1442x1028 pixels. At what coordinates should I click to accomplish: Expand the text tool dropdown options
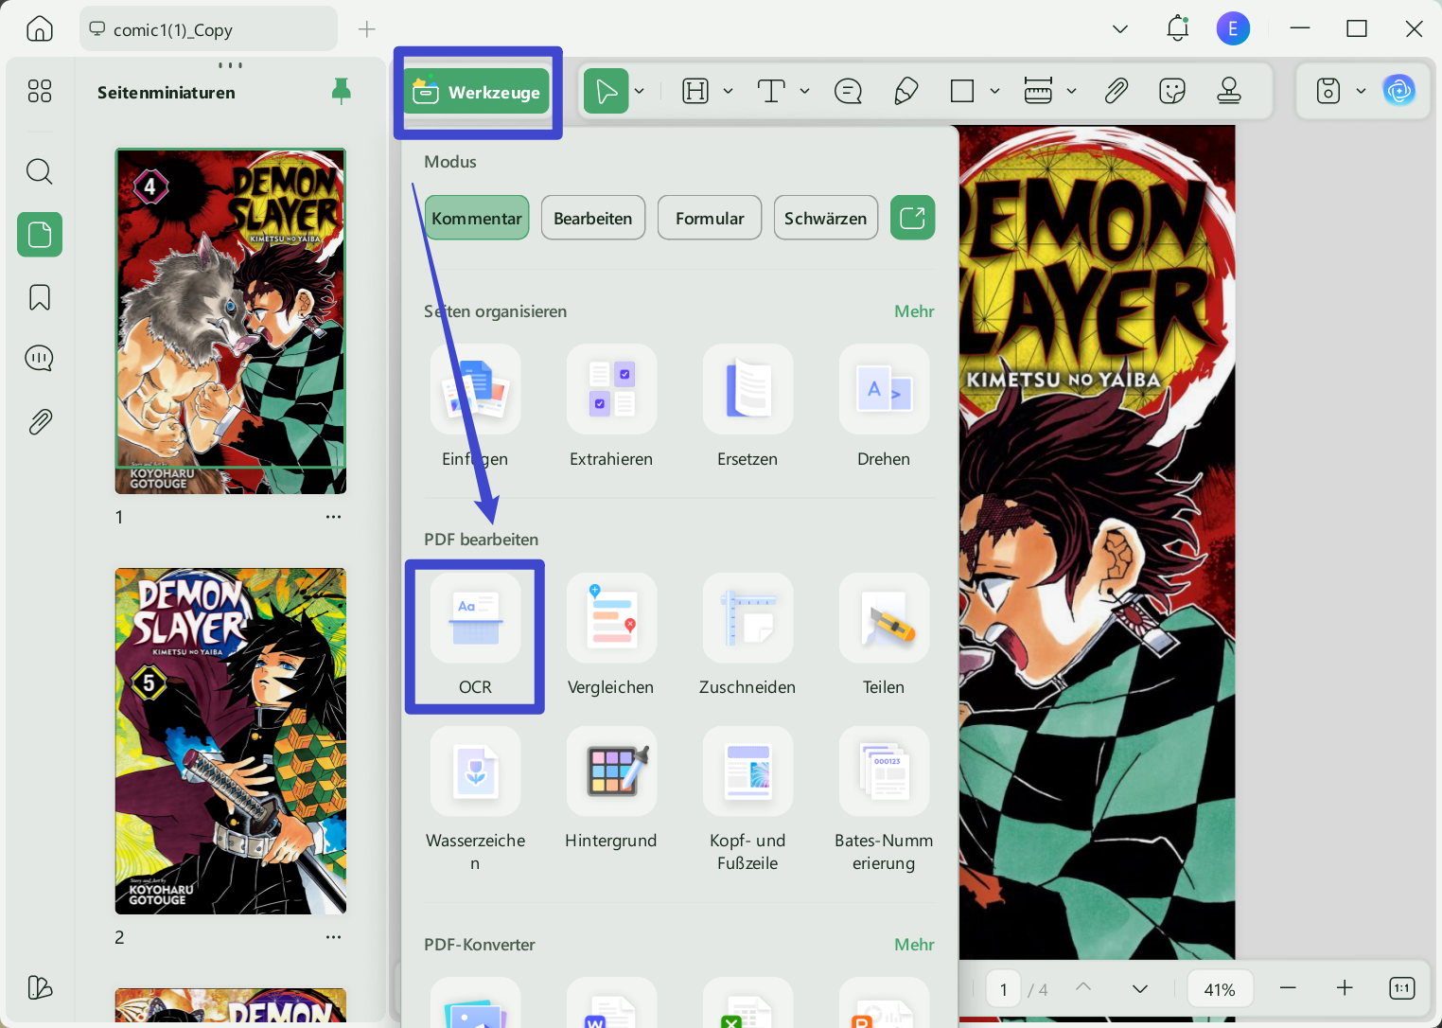(x=805, y=91)
